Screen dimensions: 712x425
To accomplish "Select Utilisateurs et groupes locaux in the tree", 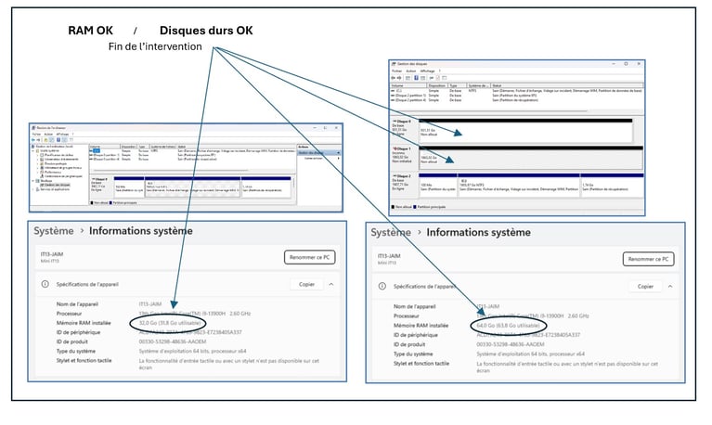I will point(63,168).
